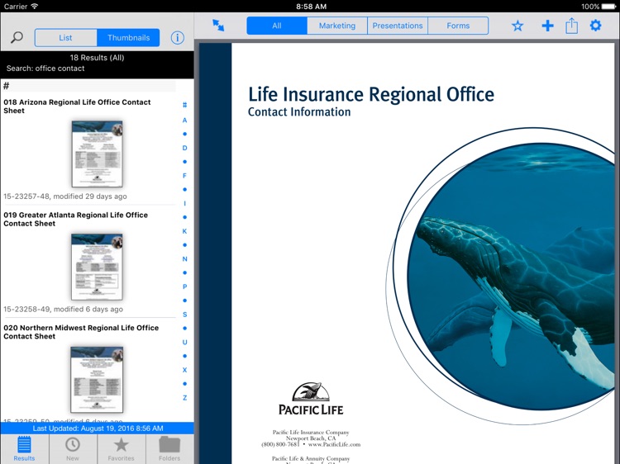The image size is (620, 464).
Task: Open the info circle button
Action: click(177, 37)
